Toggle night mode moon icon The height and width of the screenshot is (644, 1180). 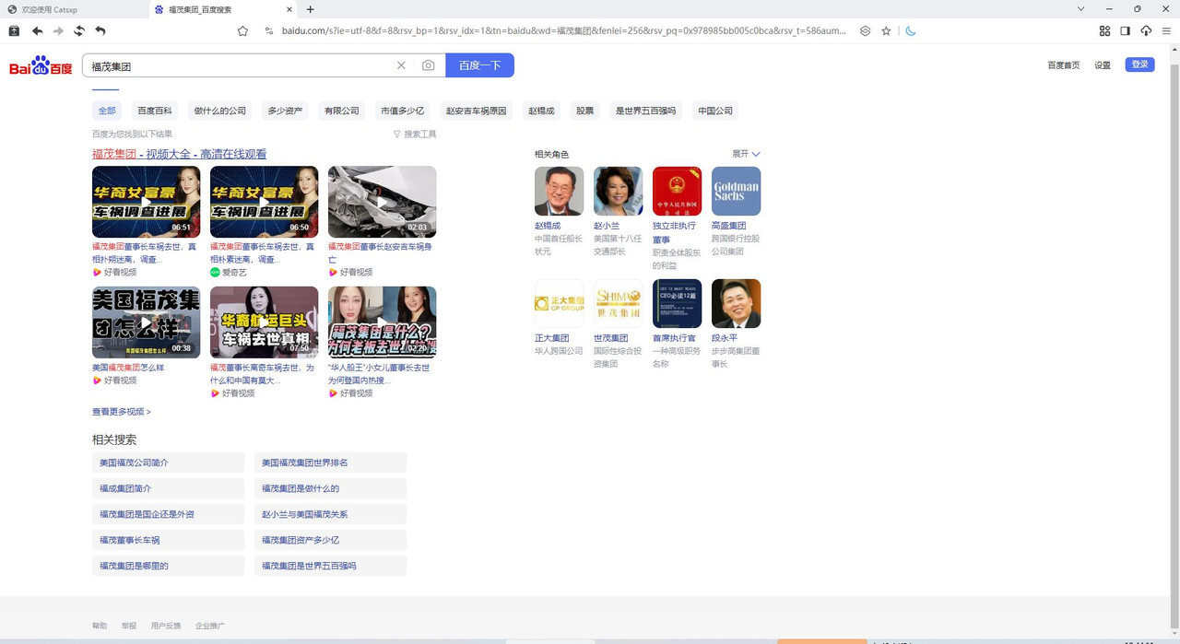pos(910,30)
